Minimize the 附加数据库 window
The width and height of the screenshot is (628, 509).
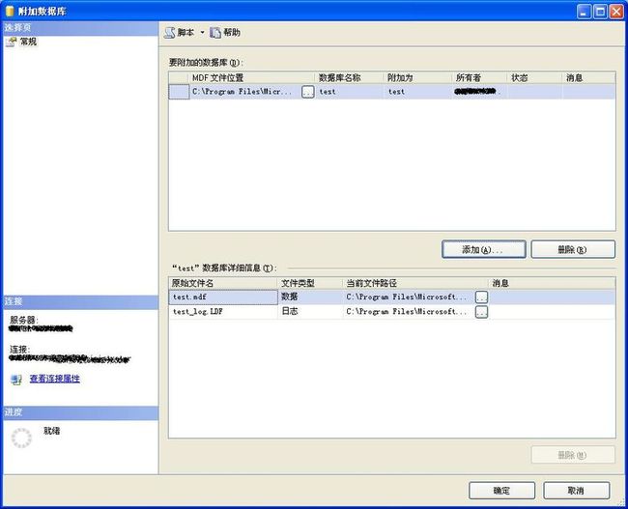coord(584,12)
